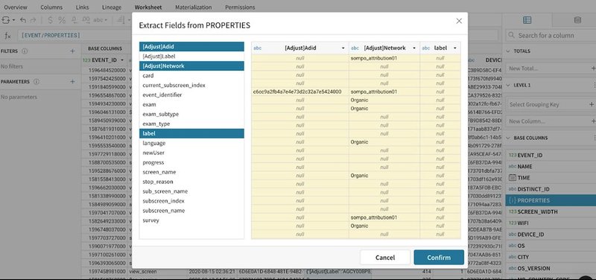596x280 pixels.
Task: Add grouping key with plus icon
Action: (592, 104)
